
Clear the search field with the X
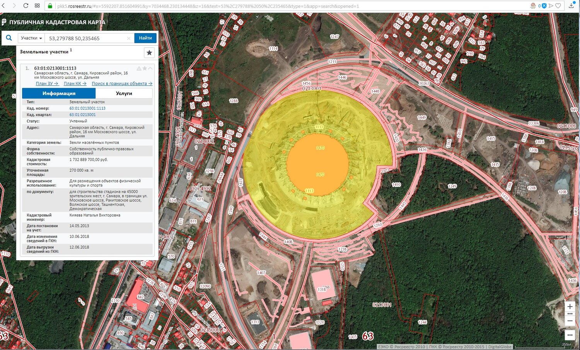coord(129,38)
